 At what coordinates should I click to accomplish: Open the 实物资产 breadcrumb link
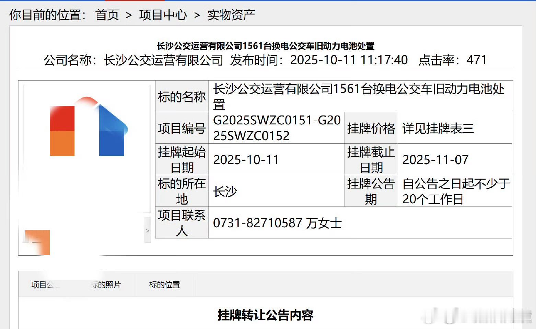click(231, 15)
